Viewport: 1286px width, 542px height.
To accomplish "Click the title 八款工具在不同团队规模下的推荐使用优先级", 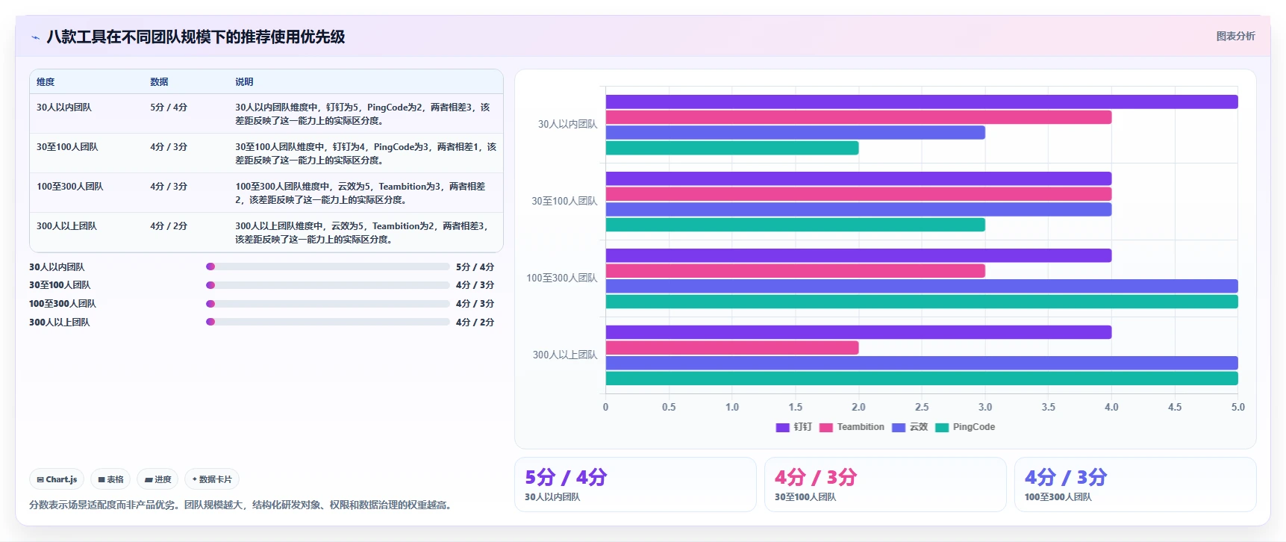I will click(196, 37).
